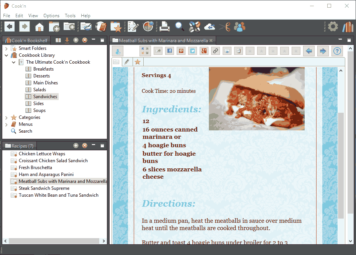Viewport: 356px width, 255px height.
Task: Open the Ham and Asparagus Panini recipe
Action: 46,174
